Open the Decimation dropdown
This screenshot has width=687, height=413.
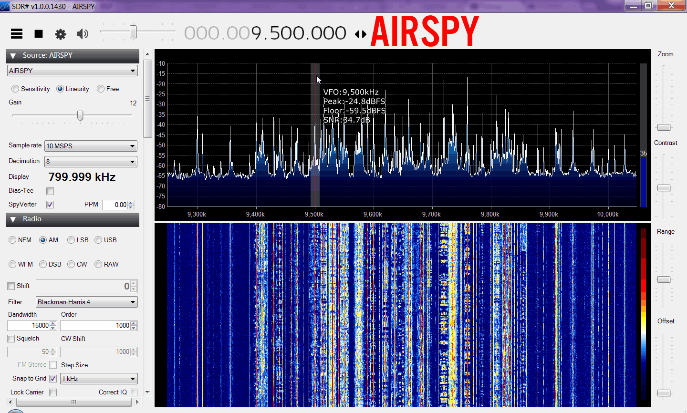coord(91,162)
